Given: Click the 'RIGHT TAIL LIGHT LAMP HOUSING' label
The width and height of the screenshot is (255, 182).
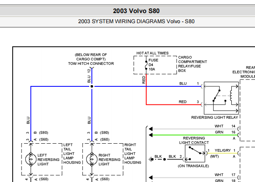Looking at the screenshot, I should [x=133, y=153].
